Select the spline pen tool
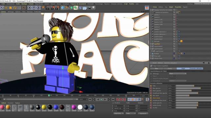Image resolution: width=211 pixels, height=118 pixels. point(67,8)
